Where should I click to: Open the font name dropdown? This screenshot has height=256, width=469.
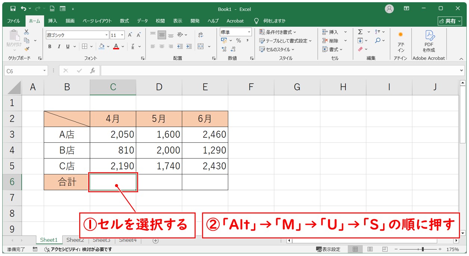pyautogui.click(x=107, y=35)
